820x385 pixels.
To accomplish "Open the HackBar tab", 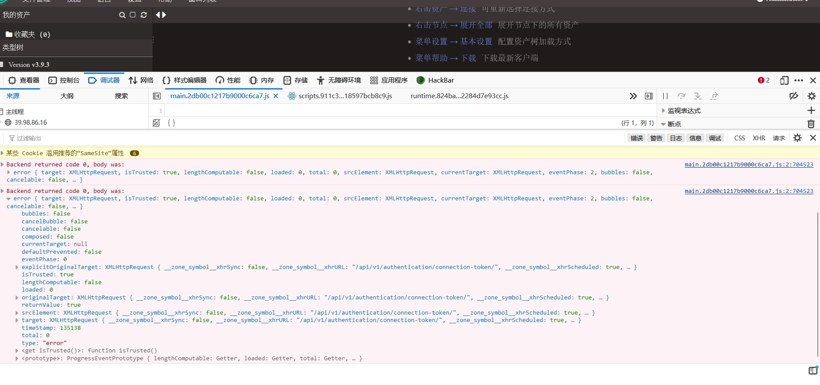I will [435, 80].
